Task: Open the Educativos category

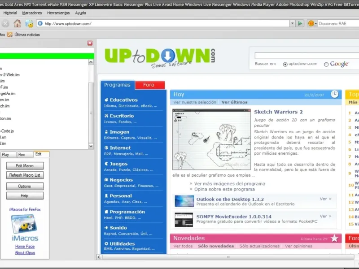Action: [124, 100]
